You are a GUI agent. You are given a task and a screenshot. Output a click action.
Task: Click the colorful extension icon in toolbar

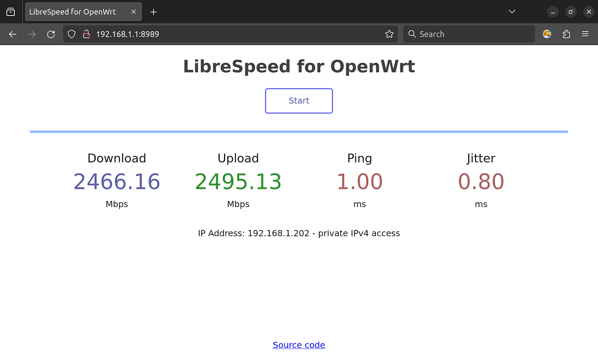(x=547, y=34)
